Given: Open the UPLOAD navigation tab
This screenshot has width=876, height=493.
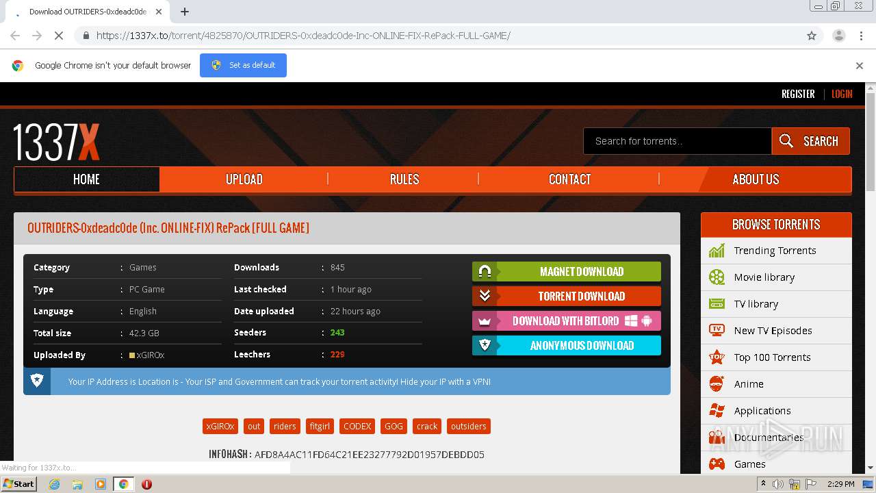Looking at the screenshot, I should click(244, 179).
